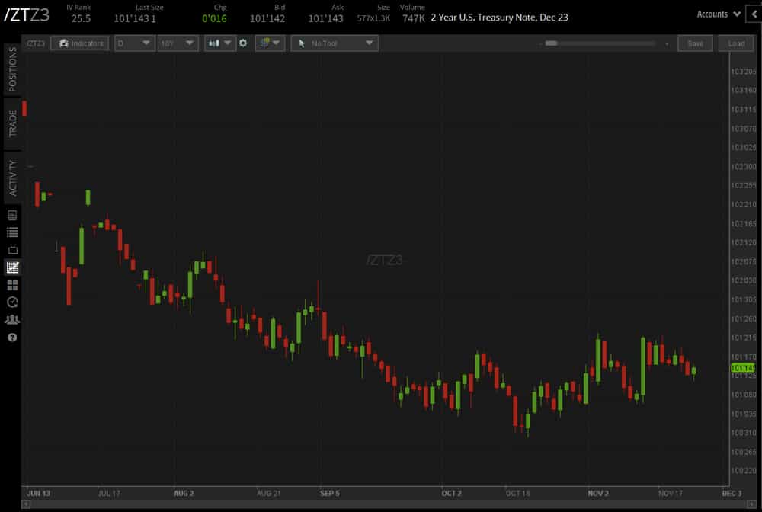
Task: Click the DEC 3 date axis label
Action: 732,493
